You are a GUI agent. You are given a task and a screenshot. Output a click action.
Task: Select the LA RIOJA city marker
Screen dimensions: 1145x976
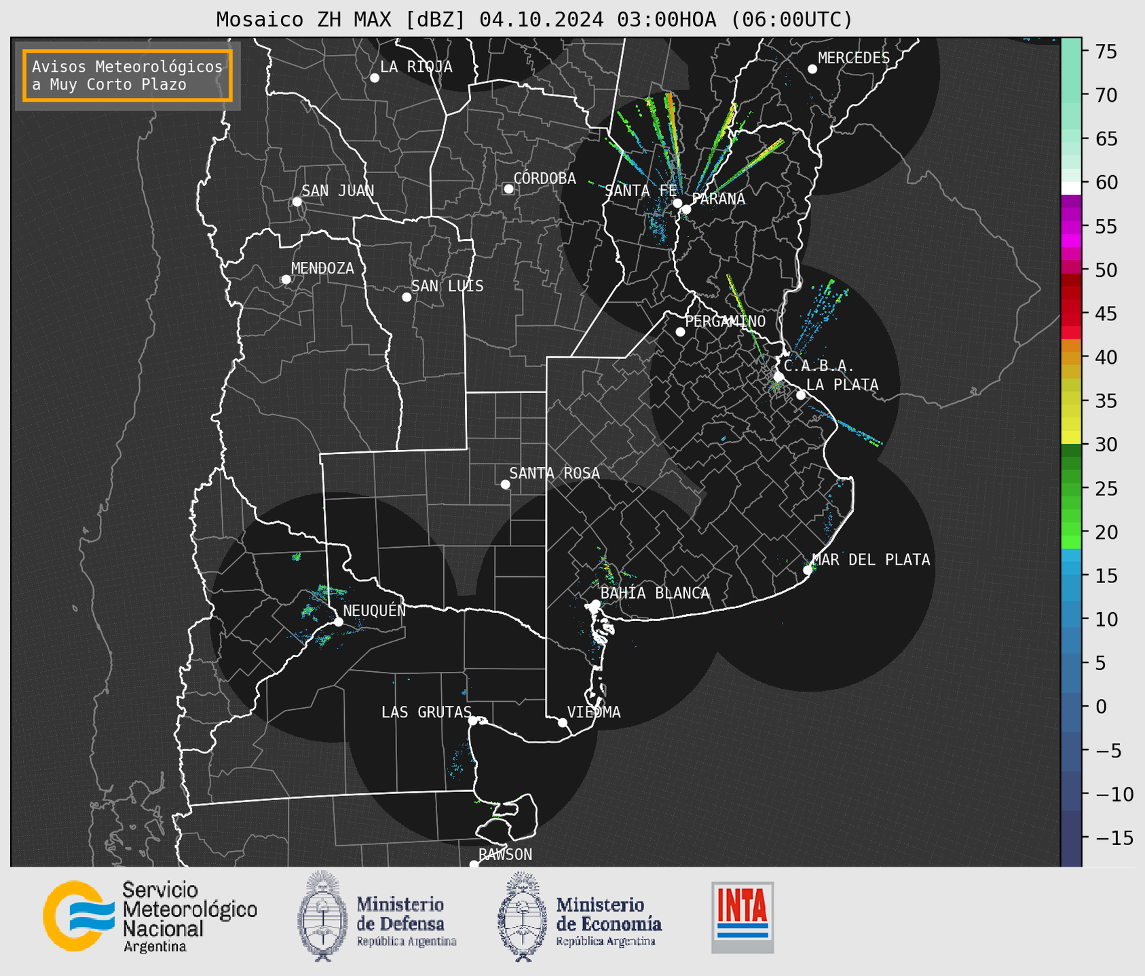[375, 78]
